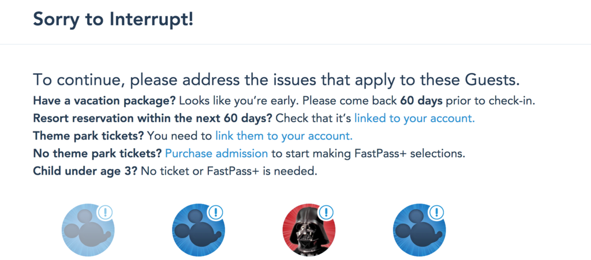Click the bold 'No theme park tickets?' label
Screen dimensions: 591x260
coord(98,154)
